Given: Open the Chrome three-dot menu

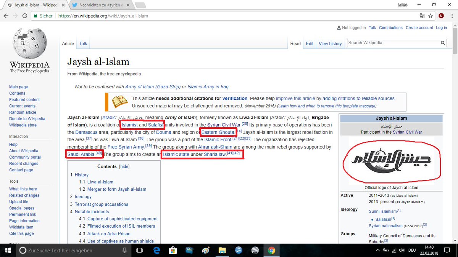Looking at the screenshot, I should coord(452,16).
